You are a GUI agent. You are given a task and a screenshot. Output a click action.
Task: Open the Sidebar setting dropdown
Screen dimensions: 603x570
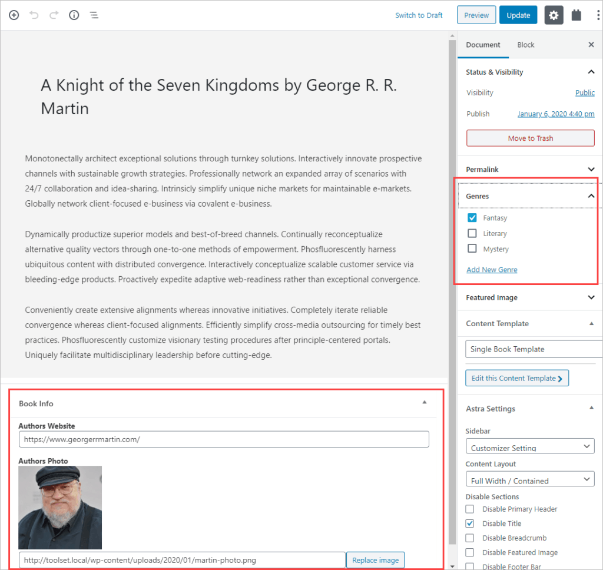(529, 446)
